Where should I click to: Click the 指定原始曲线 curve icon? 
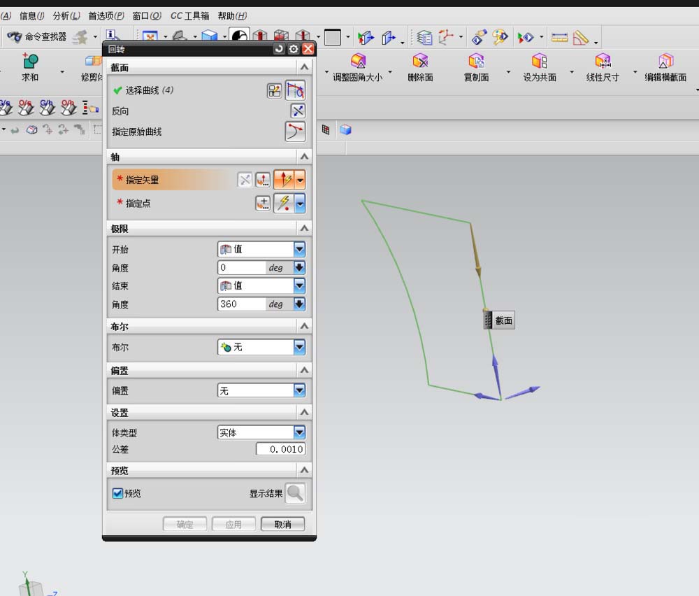click(x=295, y=132)
